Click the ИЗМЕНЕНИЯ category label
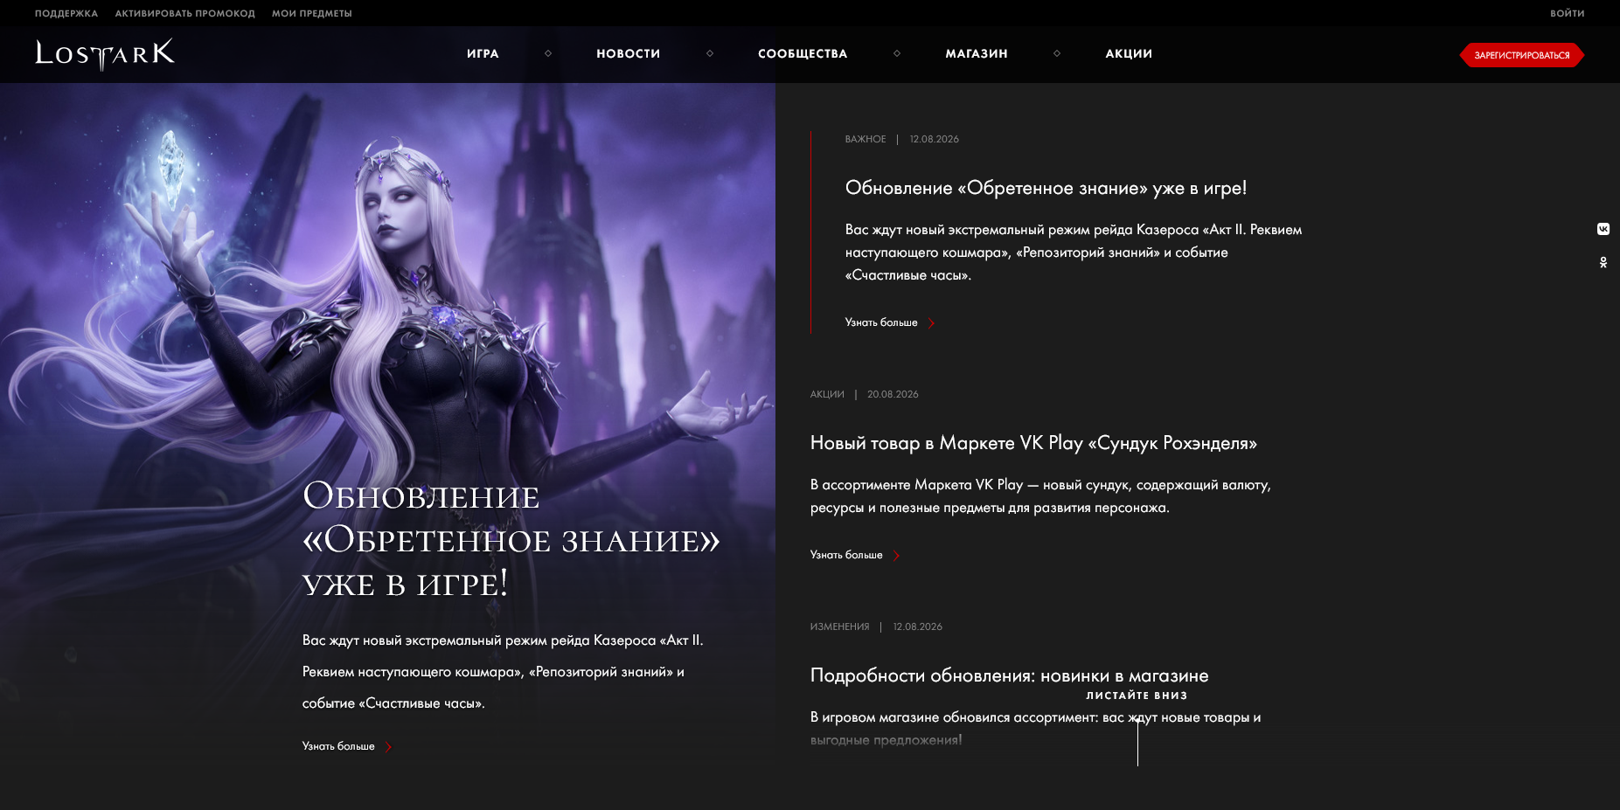The image size is (1620, 810). (x=839, y=627)
